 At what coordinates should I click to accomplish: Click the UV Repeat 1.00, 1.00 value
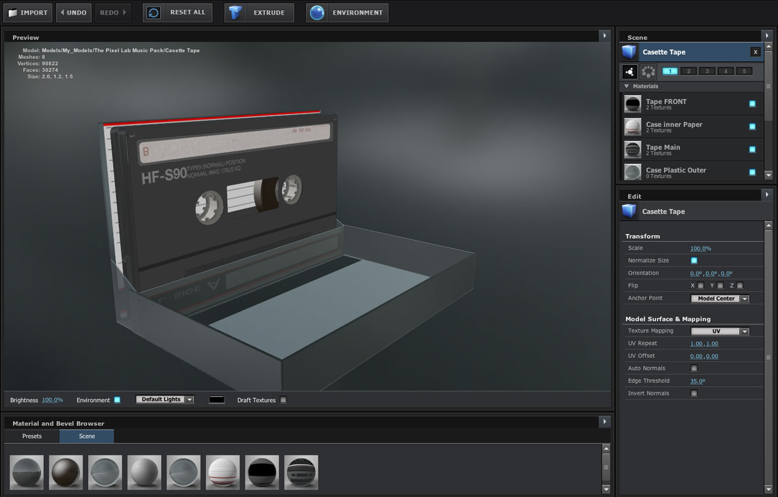pos(704,344)
